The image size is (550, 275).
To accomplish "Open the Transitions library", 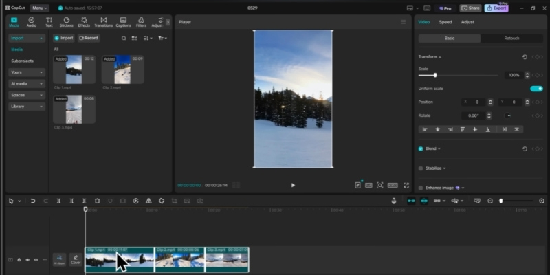I will click(x=103, y=22).
